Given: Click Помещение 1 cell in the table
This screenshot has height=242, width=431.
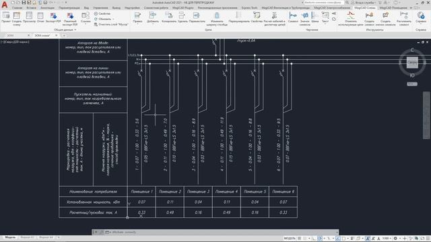Looking at the screenshot, I should tap(142, 192).
